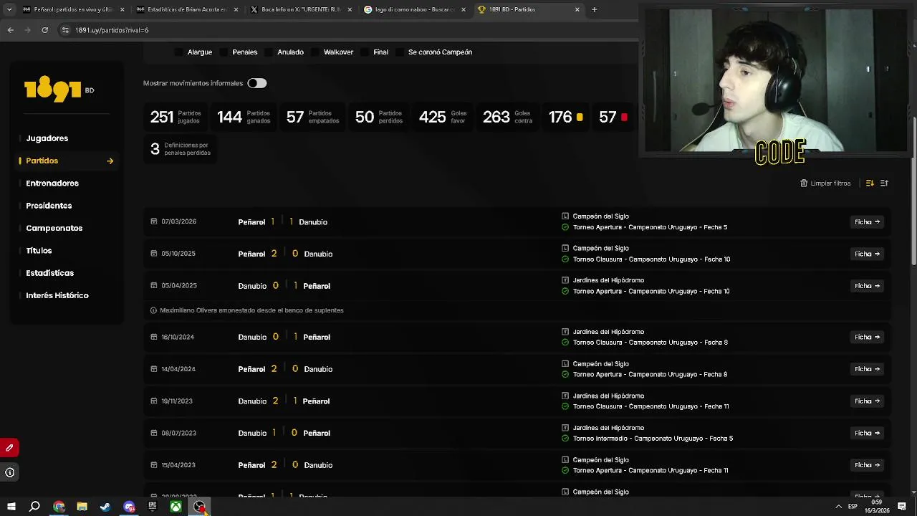This screenshot has height=516, width=917.
Task: Click calendar icon of 05/10/2025 match
Action: 153,254
